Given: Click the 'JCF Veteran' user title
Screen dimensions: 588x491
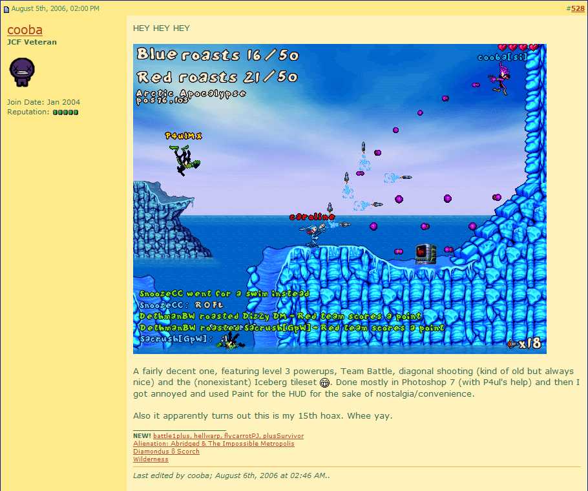Looking at the screenshot, I should click(x=32, y=42).
